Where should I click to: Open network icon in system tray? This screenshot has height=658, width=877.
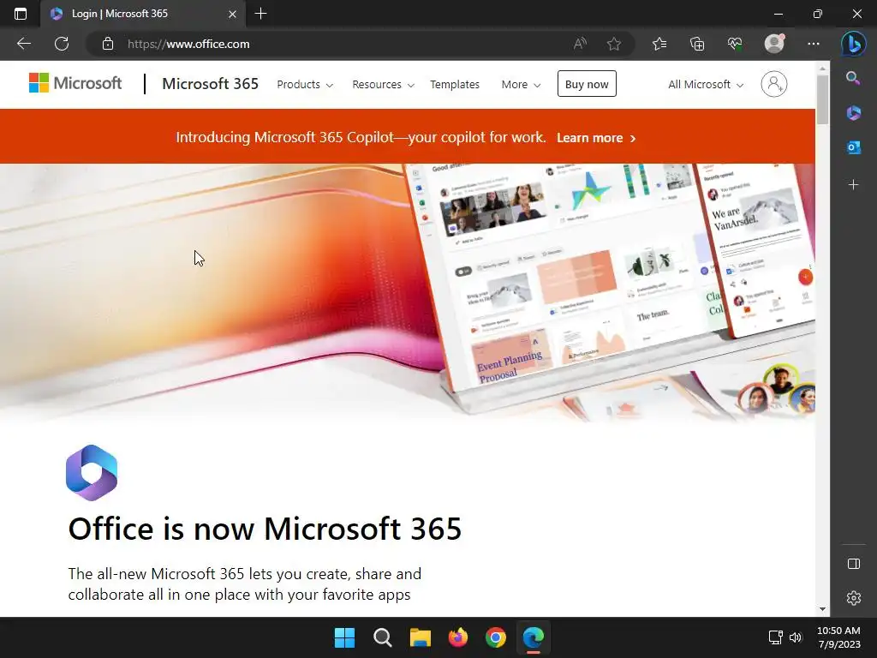pos(775,637)
